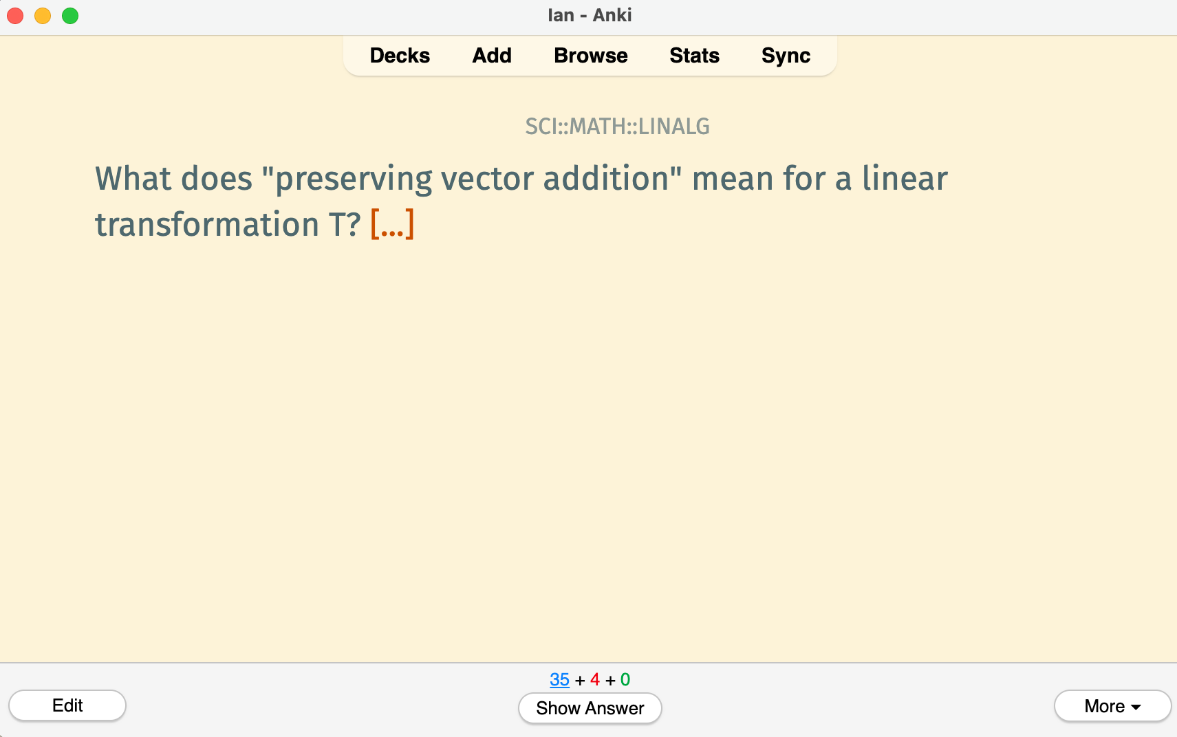This screenshot has height=737, width=1177.
Task: Close the Anki window with red button
Action: tap(15, 15)
